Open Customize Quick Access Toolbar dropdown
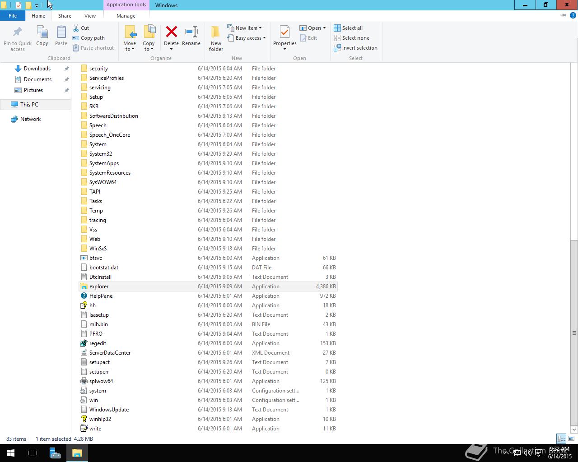 pos(37,5)
